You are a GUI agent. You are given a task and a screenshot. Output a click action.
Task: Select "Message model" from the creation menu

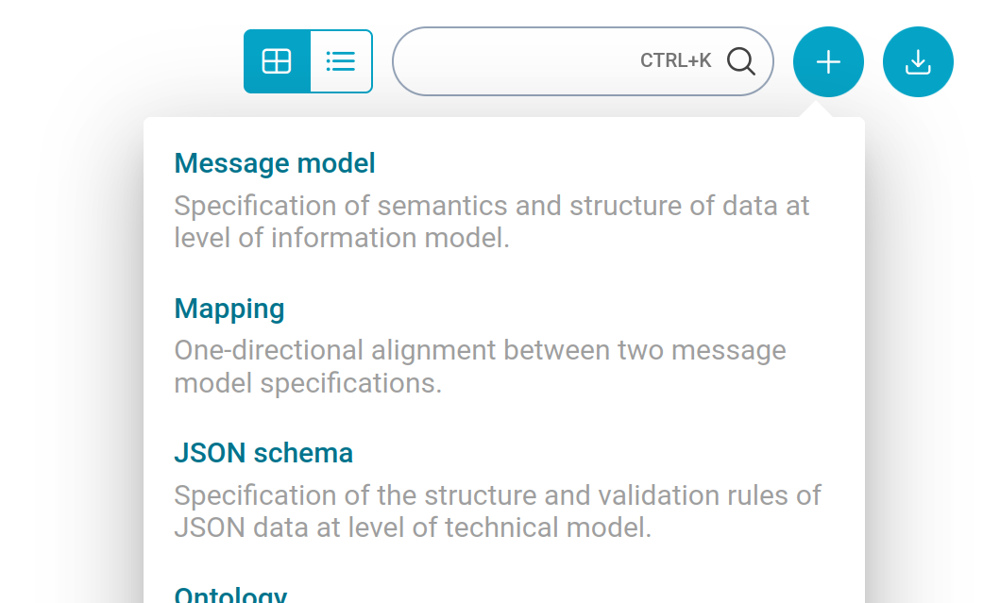274,162
